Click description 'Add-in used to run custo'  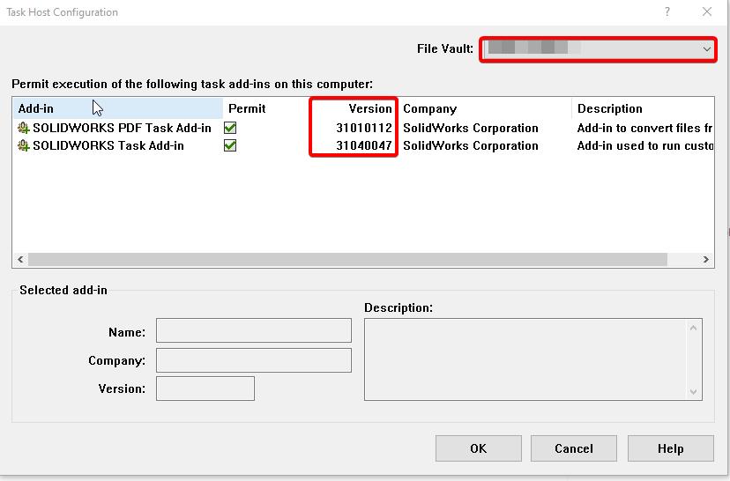point(645,145)
